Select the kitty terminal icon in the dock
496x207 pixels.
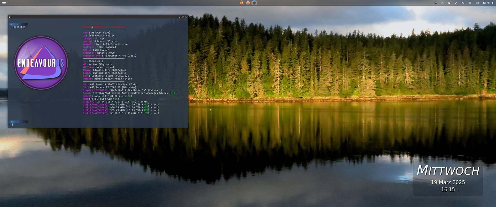(x=254, y=3)
